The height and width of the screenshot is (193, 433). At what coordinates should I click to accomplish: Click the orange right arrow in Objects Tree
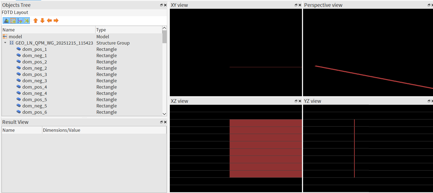tap(56, 21)
